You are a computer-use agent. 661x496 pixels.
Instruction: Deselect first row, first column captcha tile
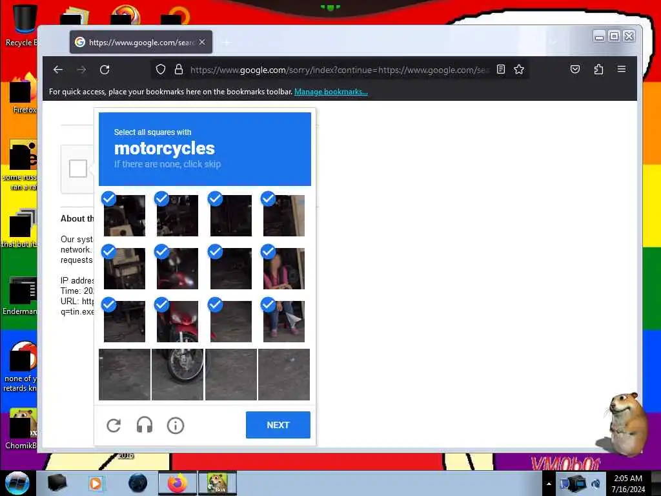click(125, 215)
